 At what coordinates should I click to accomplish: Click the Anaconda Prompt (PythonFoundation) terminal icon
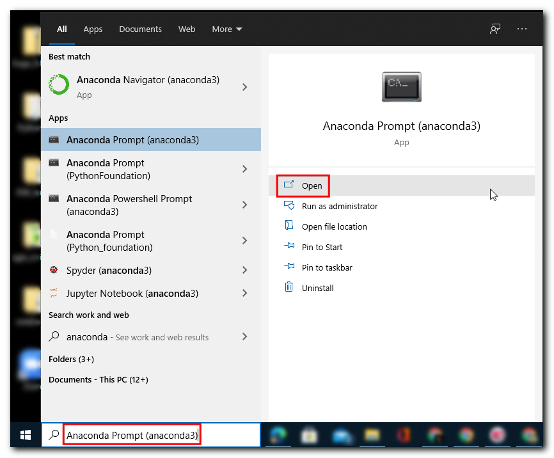tap(54, 162)
